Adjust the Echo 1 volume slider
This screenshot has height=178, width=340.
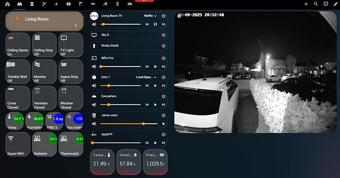coord(121,86)
